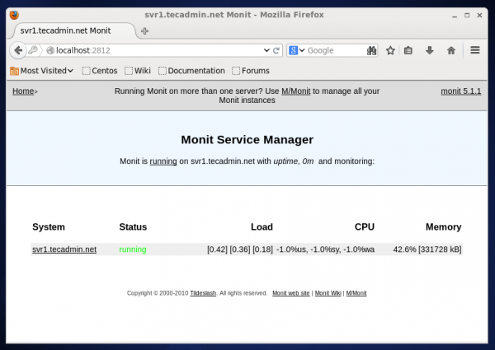
Task: Open the Google search engine selector dropdown
Action: pos(296,50)
